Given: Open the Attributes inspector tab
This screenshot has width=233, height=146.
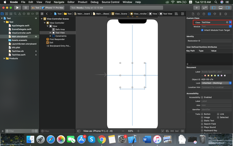Looking at the screenshot, I should point(215,14).
